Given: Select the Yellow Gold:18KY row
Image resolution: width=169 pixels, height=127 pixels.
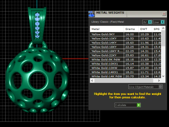Looking at the screenshot, I should [x=126, y=47].
